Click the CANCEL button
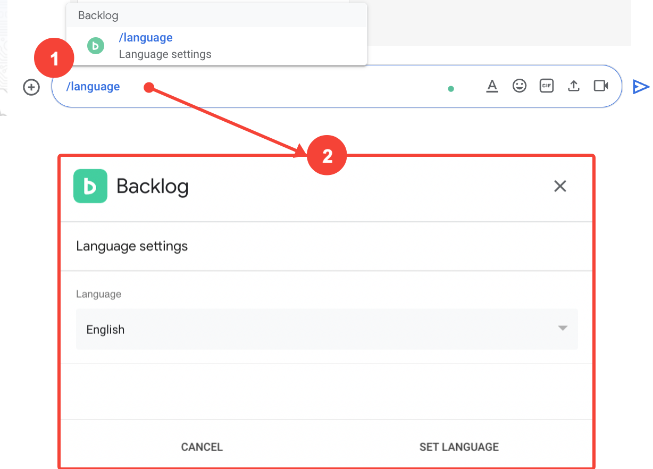The image size is (653, 469). pyautogui.click(x=202, y=447)
